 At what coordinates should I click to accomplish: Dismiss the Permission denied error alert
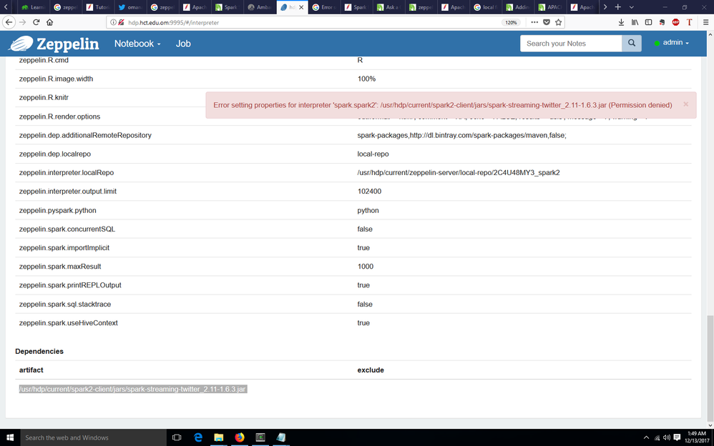686,104
